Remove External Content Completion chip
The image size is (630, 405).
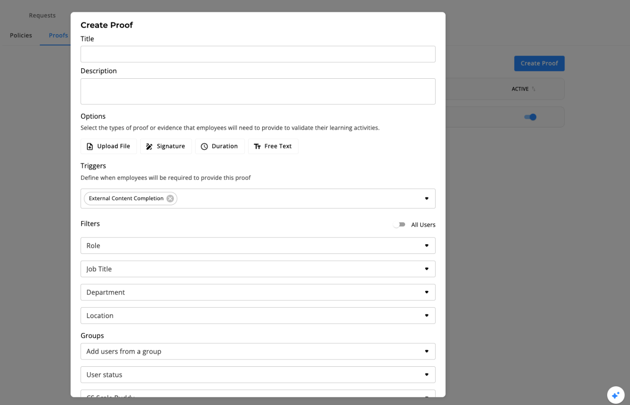170,198
